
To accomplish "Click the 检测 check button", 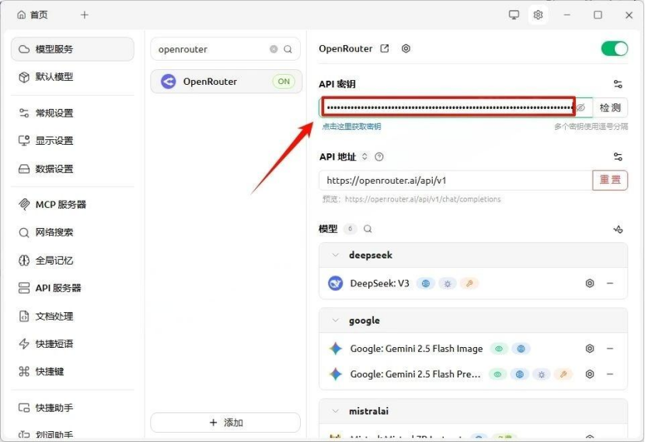I will click(x=611, y=108).
